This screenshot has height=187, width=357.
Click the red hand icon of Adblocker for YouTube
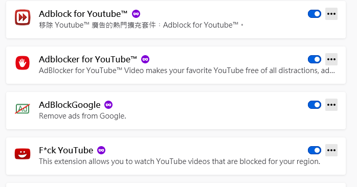pos(23,63)
